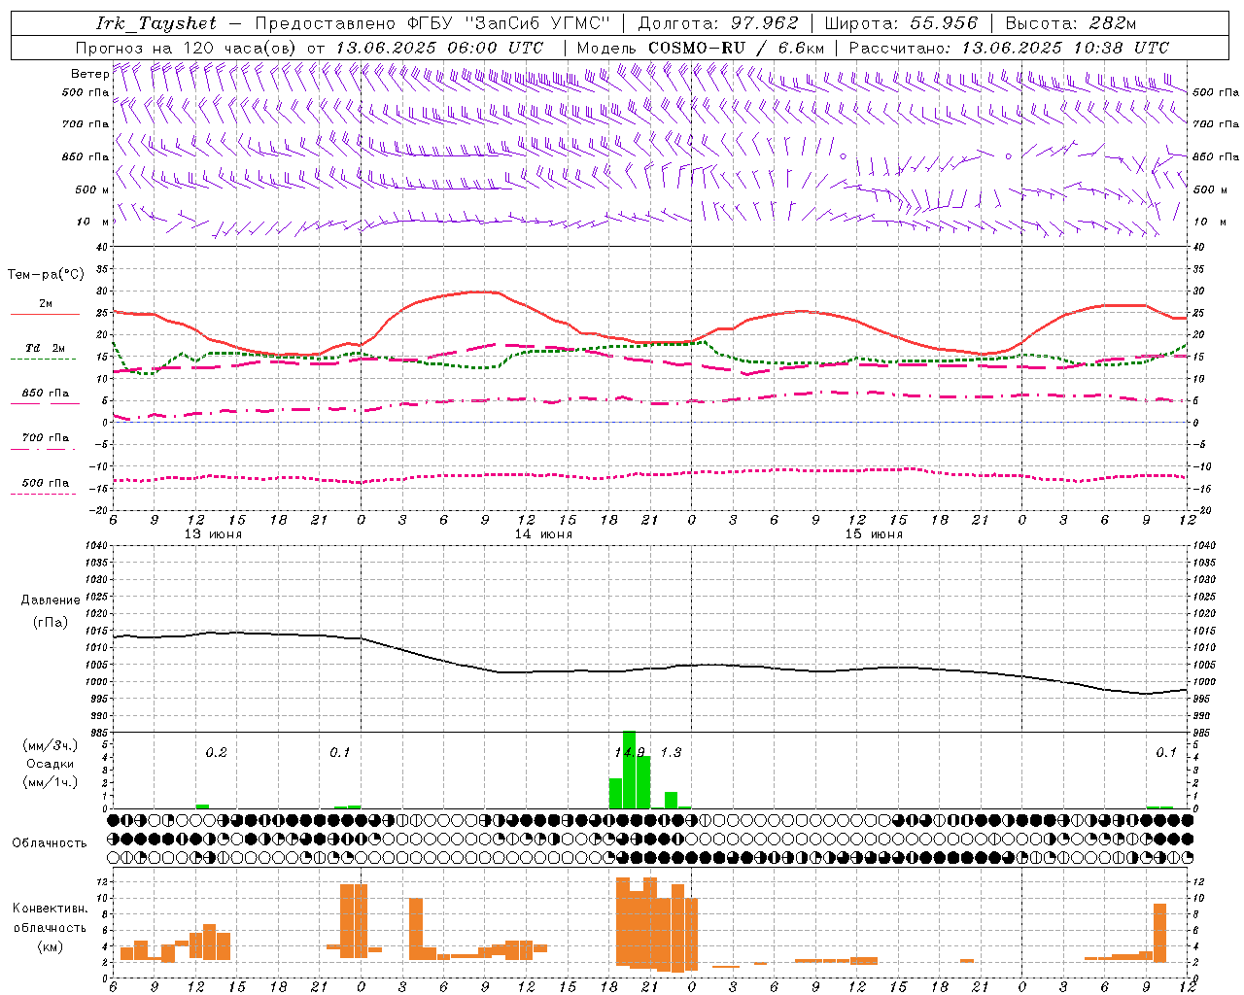The height and width of the screenshot is (995, 1244).
Task: Click the Тем-ра(°C) axis title
Action: pyautogui.click(x=46, y=275)
